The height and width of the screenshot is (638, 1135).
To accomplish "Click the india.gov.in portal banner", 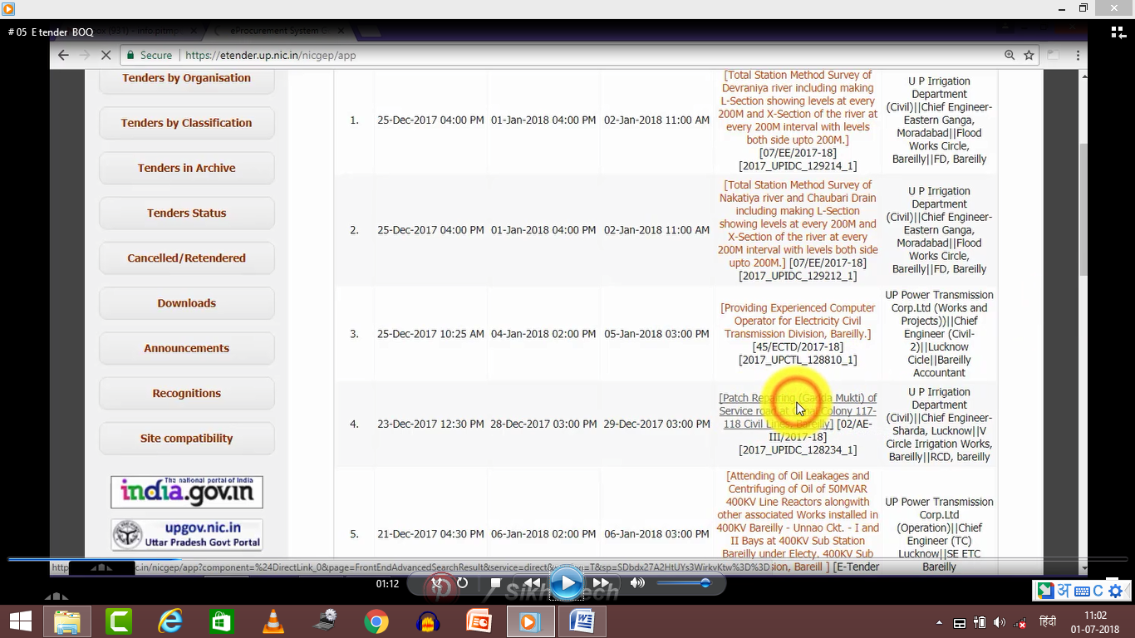I will click(x=187, y=492).
